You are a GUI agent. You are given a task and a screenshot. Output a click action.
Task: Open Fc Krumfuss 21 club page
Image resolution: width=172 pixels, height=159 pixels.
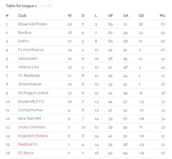point(31,50)
